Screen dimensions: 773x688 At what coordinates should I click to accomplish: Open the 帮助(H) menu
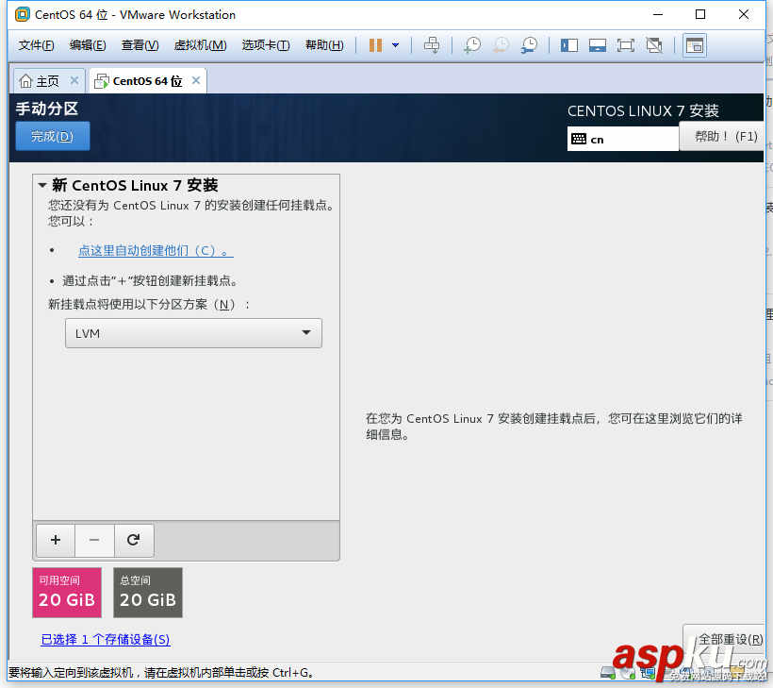324,45
